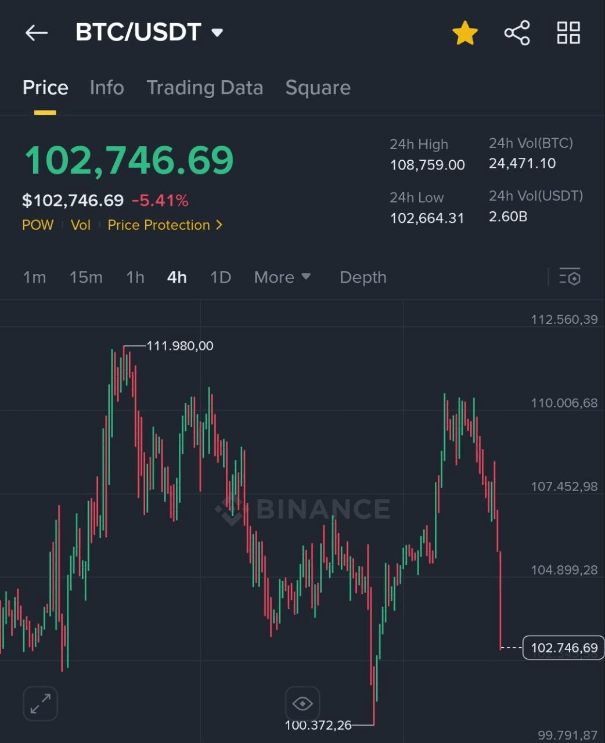Image resolution: width=605 pixels, height=743 pixels.
Task: Open the BTC/USDT pair selector dropdown
Action: coord(149,33)
